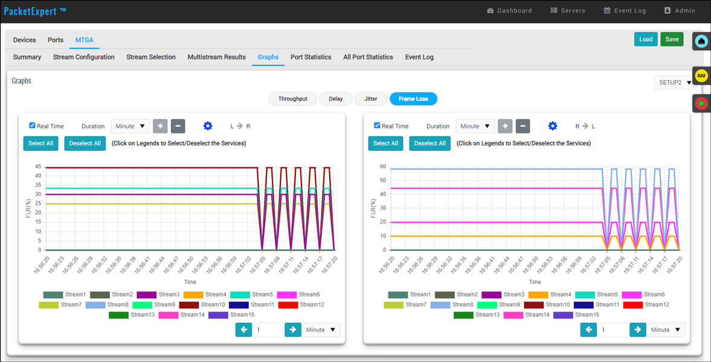Select the Frame Loss graph button
The image size is (711, 362).
(x=413, y=99)
